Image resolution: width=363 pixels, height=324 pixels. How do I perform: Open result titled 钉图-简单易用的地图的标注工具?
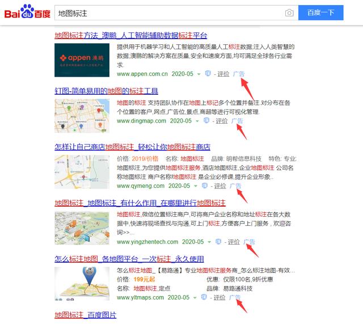[x=106, y=91]
